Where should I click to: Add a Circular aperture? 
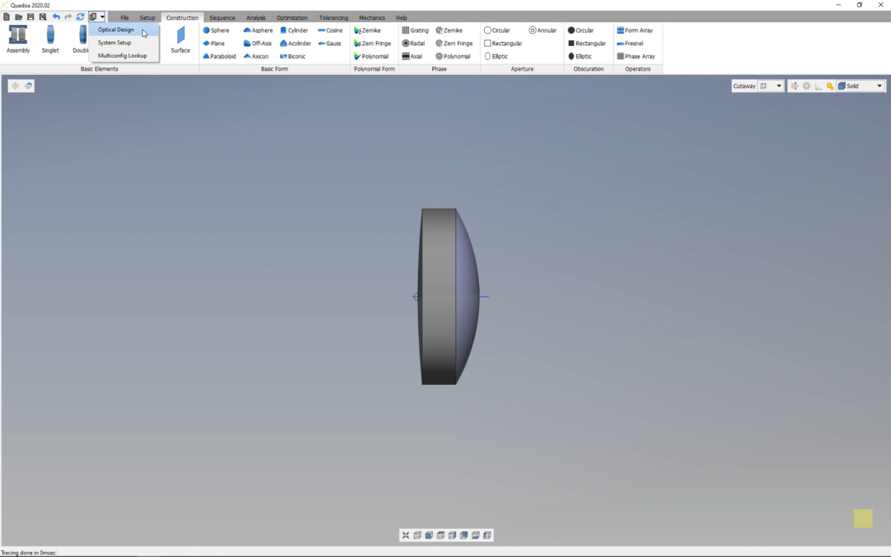[497, 30]
